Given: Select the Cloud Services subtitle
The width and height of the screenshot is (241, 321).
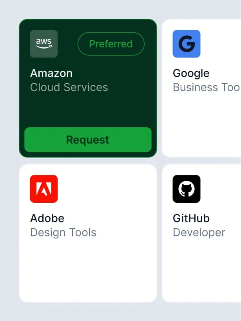Looking at the screenshot, I should click(69, 87).
